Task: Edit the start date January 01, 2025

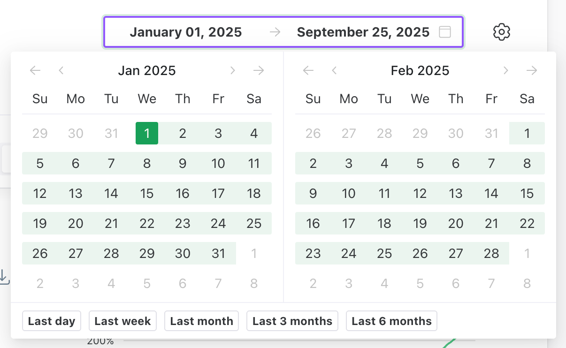Action: (186, 32)
